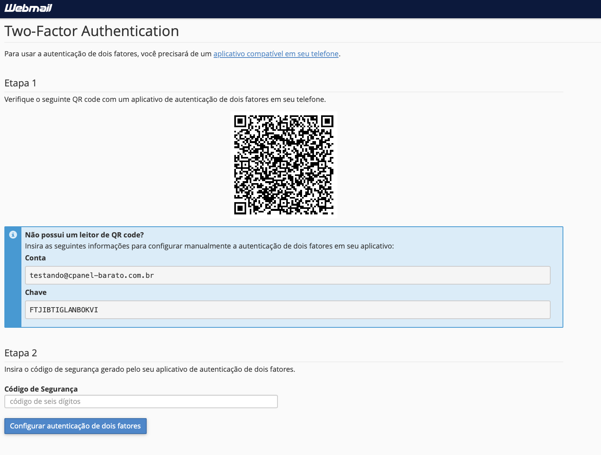Open the compatible phone app link
The width and height of the screenshot is (601, 455).
(276, 54)
